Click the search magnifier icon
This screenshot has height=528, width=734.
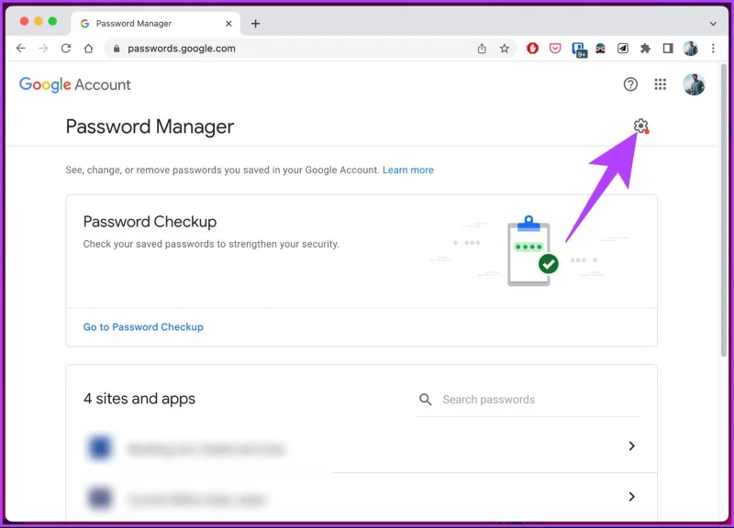[x=425, y=400]
